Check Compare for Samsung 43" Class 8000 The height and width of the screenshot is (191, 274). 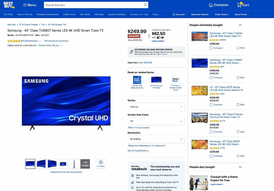click(211, 156)
